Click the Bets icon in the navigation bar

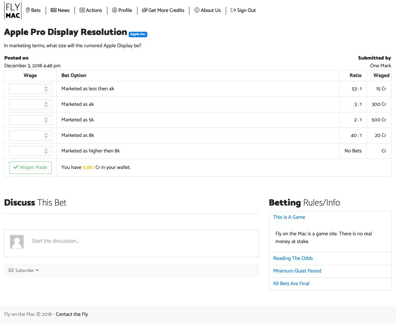(27, 10)
